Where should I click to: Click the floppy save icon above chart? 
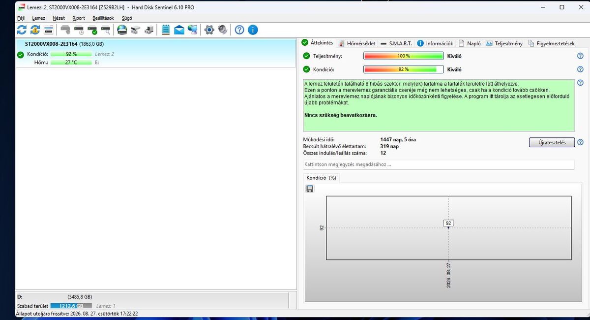pos(310,189)
